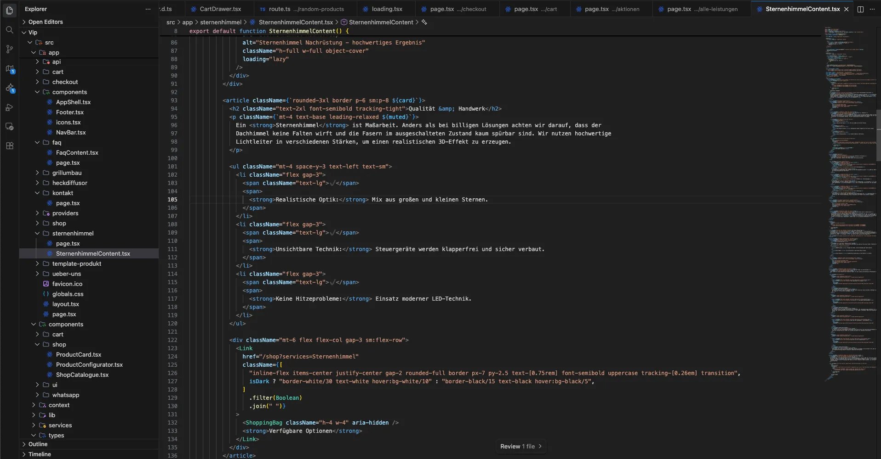The height and width of the screenshot is (459, 881).
Task: Open the Source Control panel
Action: [10, 49]
